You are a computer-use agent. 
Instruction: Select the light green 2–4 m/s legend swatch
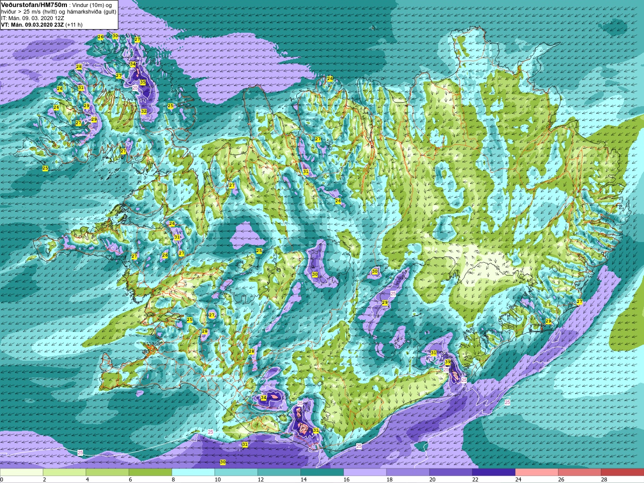[x=64, y=472]
